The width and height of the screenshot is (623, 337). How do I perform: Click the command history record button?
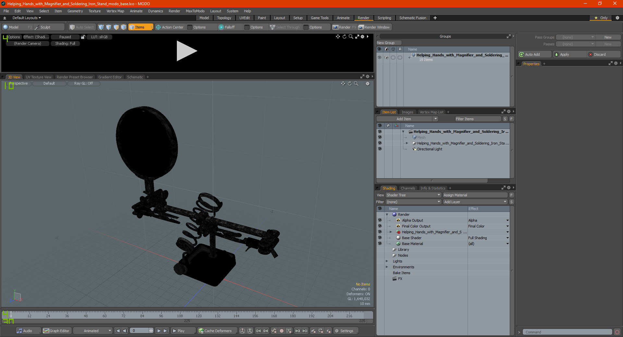pyautogui.click(x=617, y=332)
